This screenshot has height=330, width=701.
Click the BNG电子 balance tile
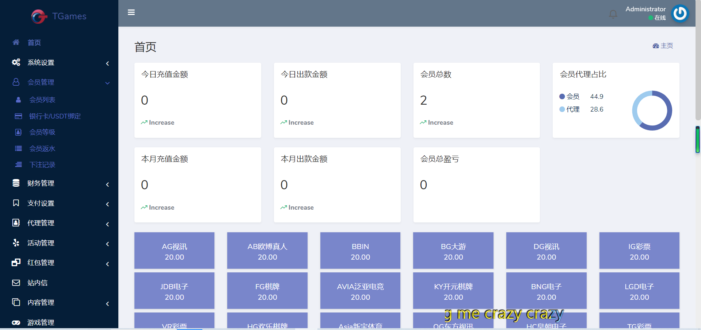[546, 291]
